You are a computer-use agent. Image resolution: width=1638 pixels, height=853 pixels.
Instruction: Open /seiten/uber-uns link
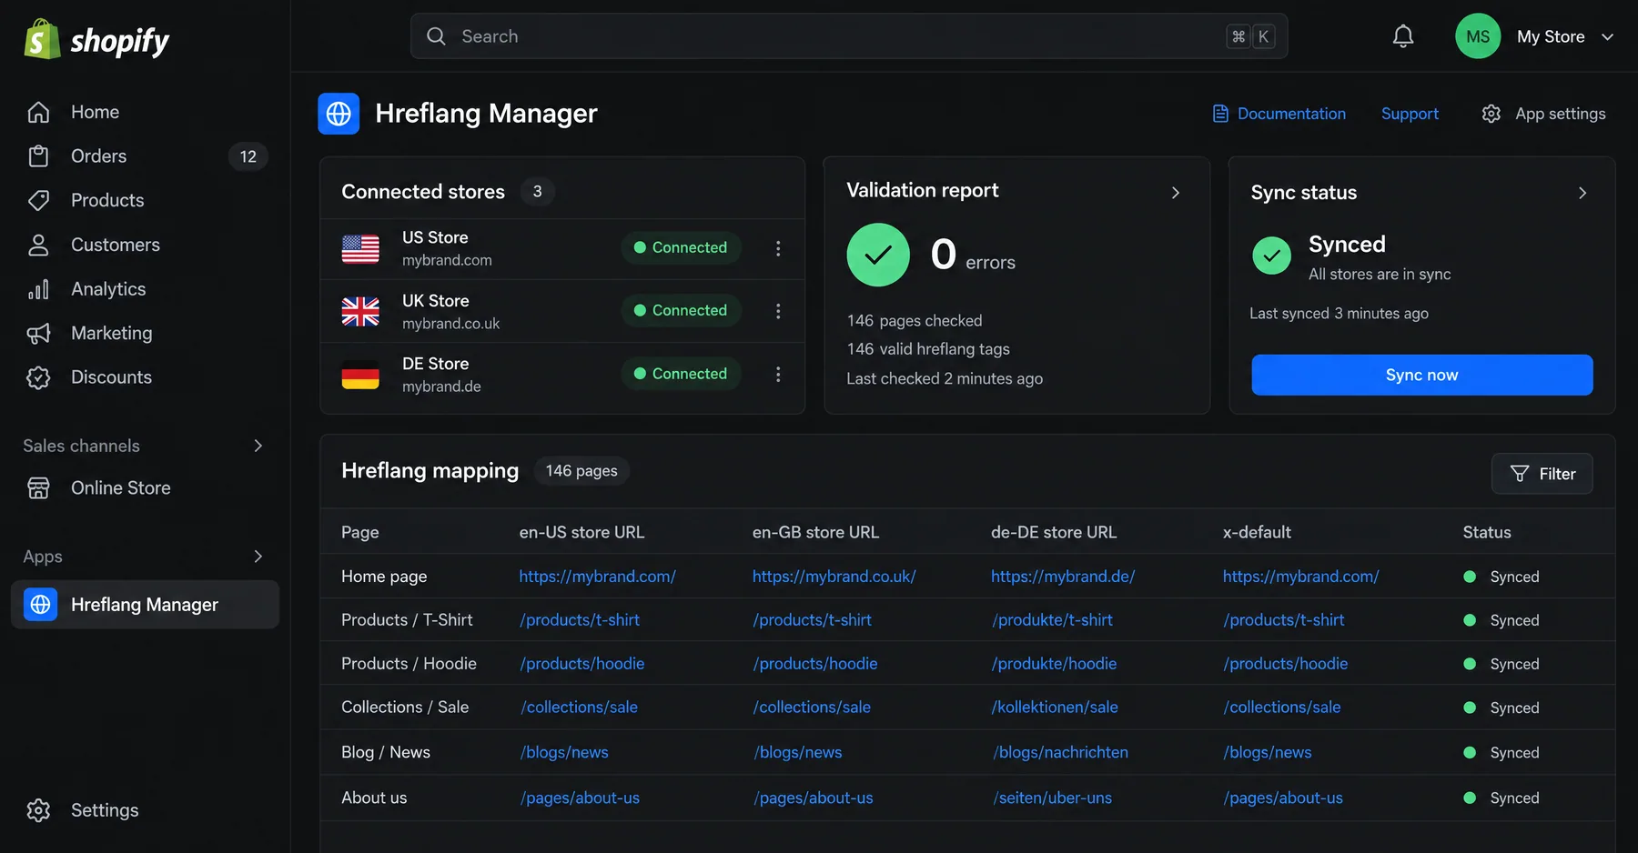tap(1052, 798)
